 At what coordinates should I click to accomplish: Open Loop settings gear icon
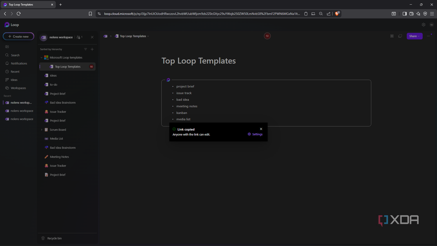coord(424,25)
